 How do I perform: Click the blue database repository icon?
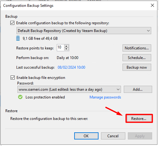point(18,38)
